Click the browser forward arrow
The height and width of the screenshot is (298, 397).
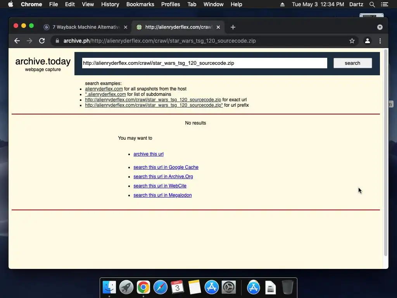click(29, 41)
